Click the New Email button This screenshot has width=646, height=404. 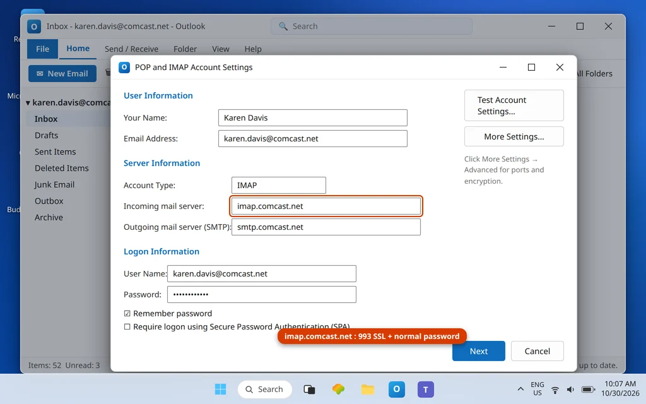(x=62, y=73)
